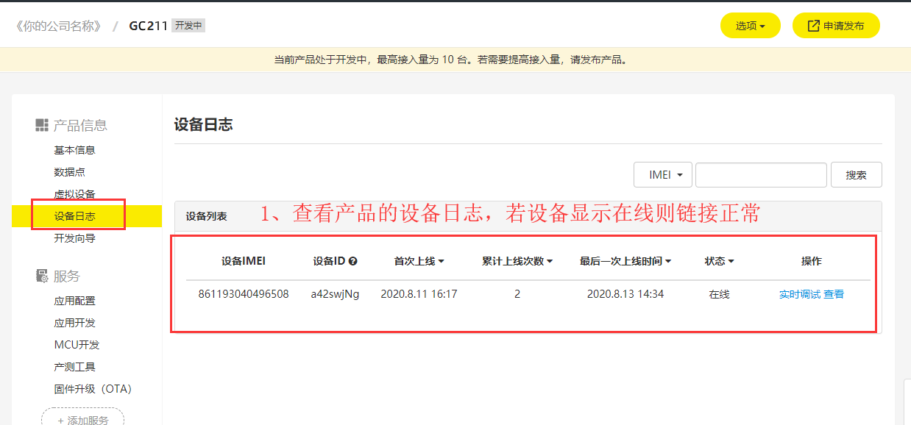Viewport: 911px width, 425px height.
Task: Click the search input field
Action: pos(761,175)
